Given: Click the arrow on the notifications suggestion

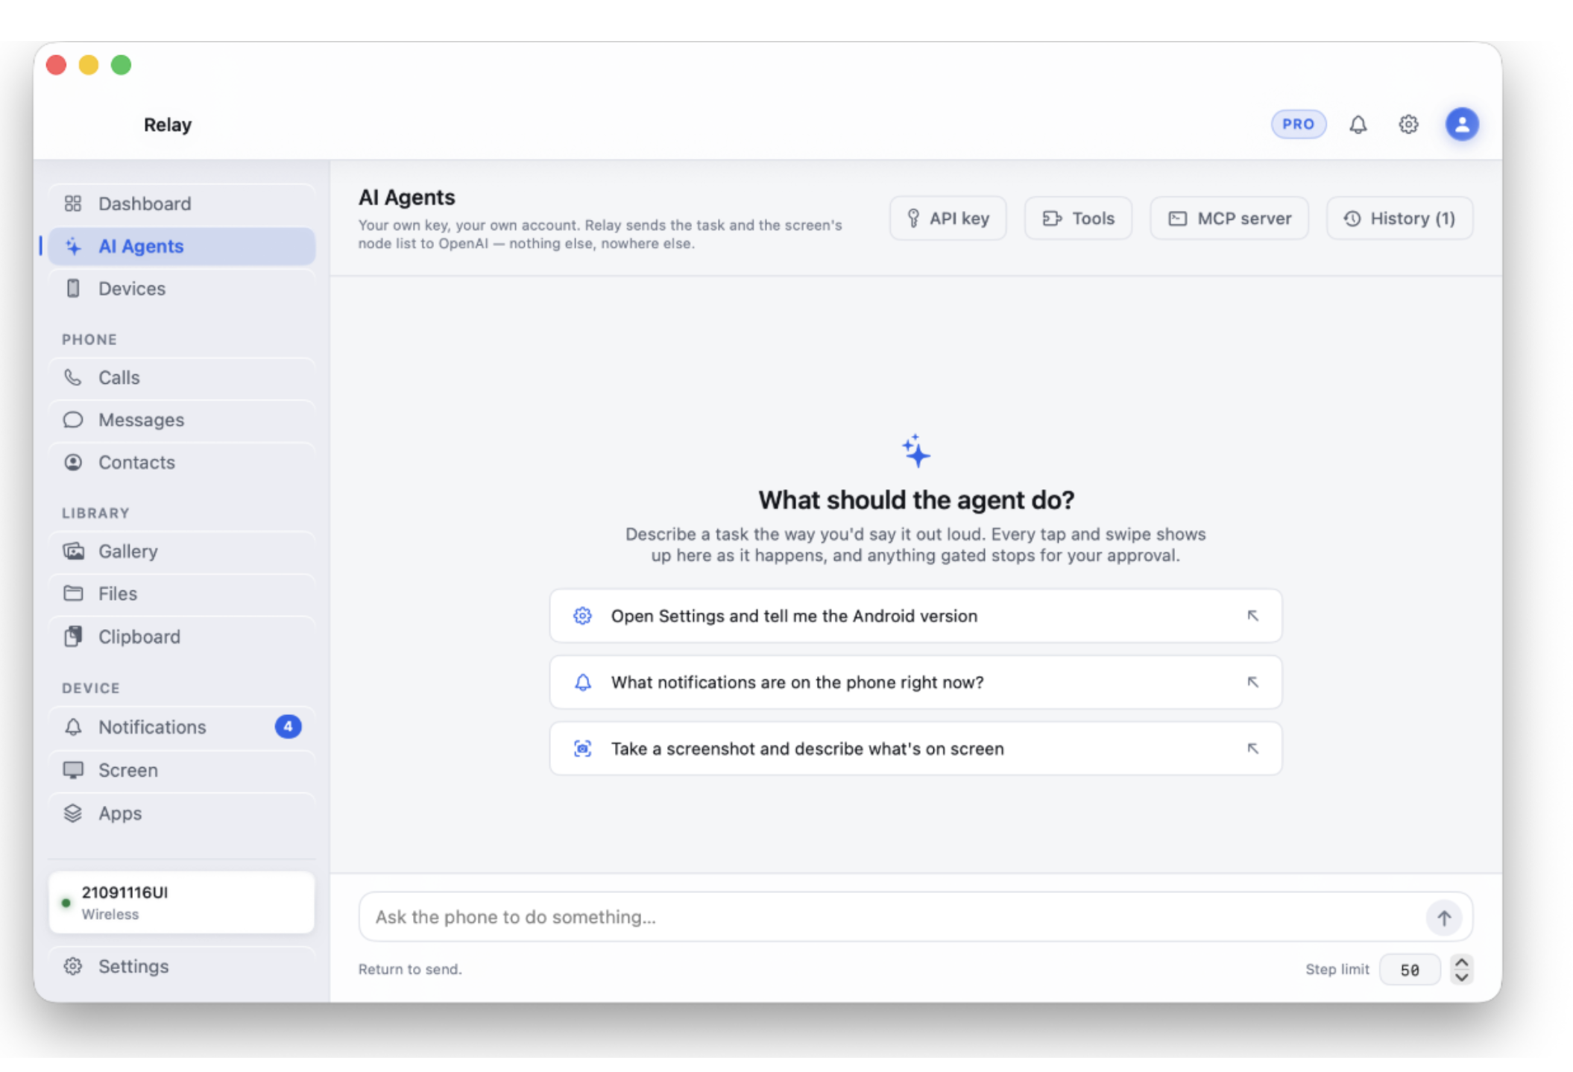Looking at the screenshot, I should pyautogui.click(x=1252, y=682).
